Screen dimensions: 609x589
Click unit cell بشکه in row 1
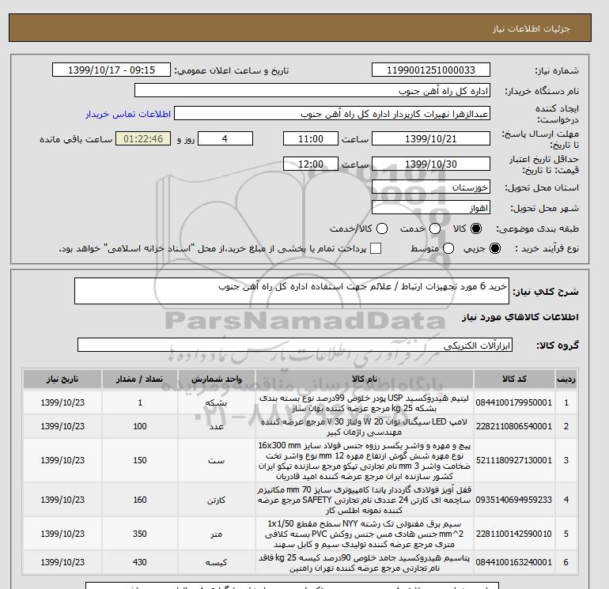(217, 402)
